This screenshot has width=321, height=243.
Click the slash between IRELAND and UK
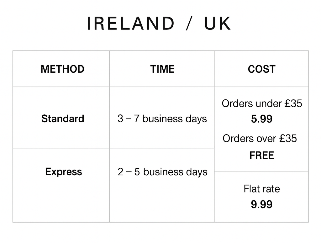pos(188,24)
